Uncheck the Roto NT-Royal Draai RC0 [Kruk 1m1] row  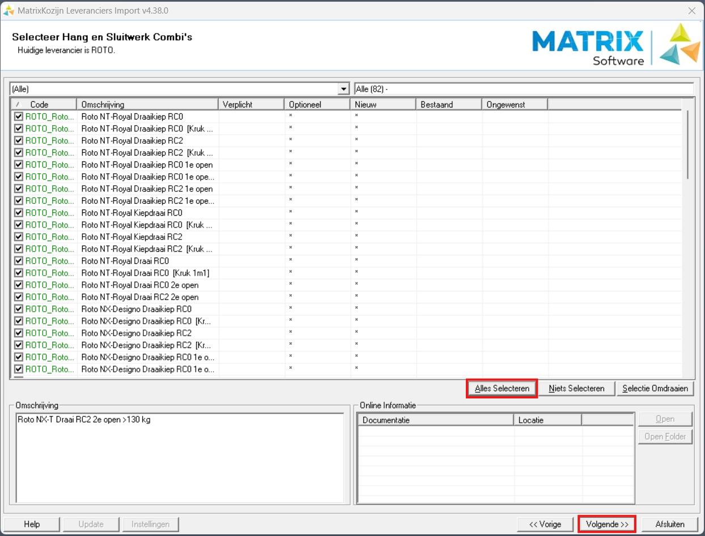tap(19, 273)
